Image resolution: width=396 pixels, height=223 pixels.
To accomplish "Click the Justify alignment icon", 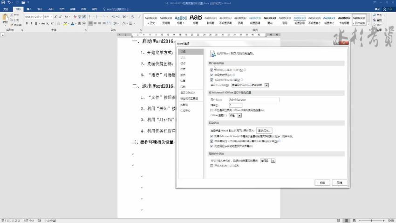I will click(x=104, y=23).
